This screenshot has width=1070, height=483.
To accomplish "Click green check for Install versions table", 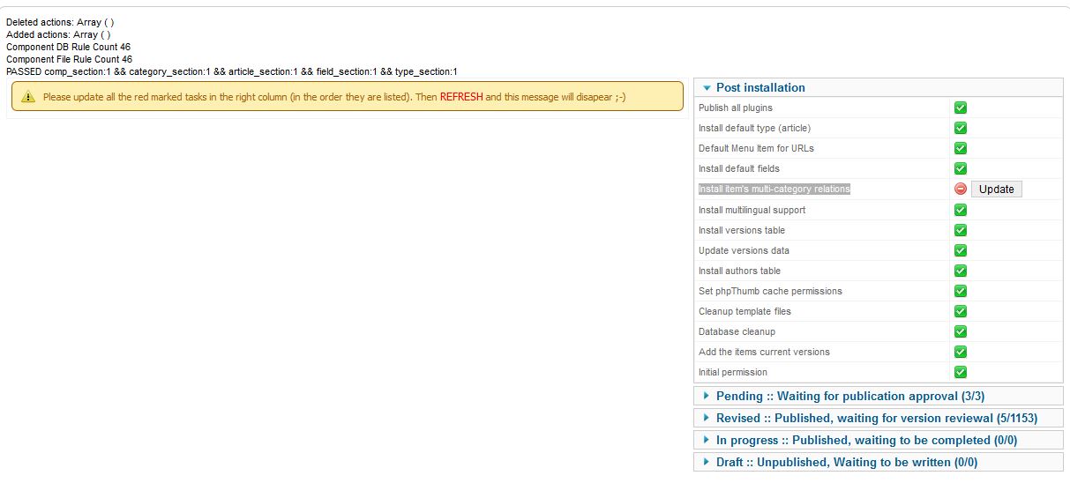I will [961, 230].
